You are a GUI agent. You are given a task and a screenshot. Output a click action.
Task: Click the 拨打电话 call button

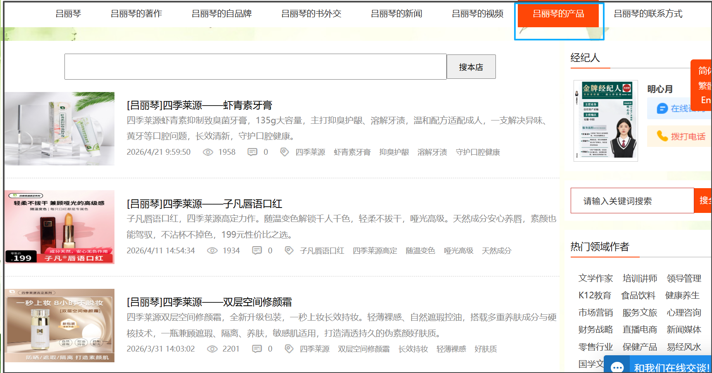point(679,136)
